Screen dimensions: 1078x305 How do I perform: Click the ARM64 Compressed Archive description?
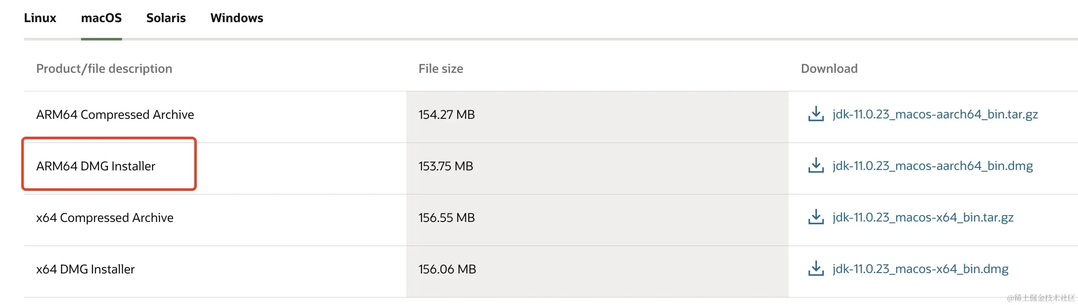[x=115, y=115]
